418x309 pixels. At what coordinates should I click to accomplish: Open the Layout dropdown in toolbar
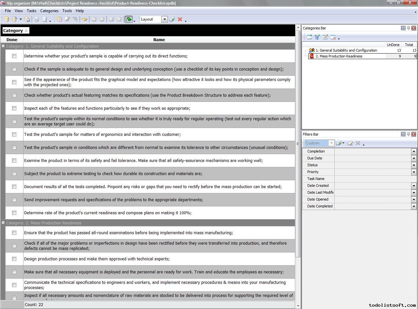pyautogui.click(x=165, y=19)
